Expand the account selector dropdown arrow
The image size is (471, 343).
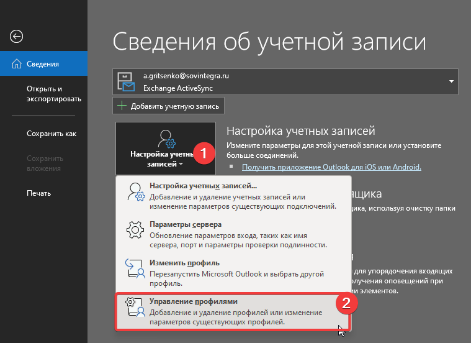pos(451,82)
